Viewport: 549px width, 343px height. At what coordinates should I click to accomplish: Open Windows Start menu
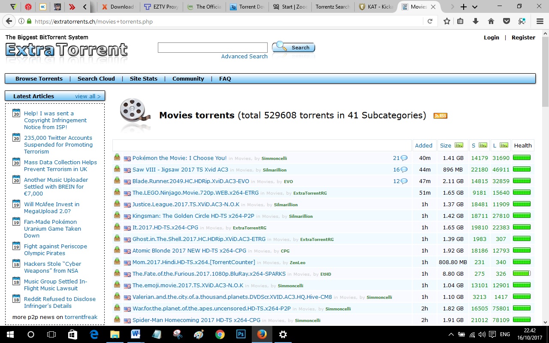[x=10, y=334]
